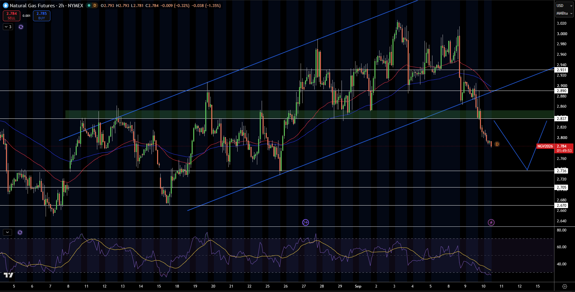Viewport: 575px width, 292px height.
Task: Click the orange D delayed-data badge in header
Action: tap(94, 5)
